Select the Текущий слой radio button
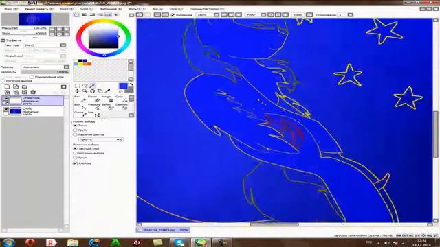440x247 pixels. 75,149
